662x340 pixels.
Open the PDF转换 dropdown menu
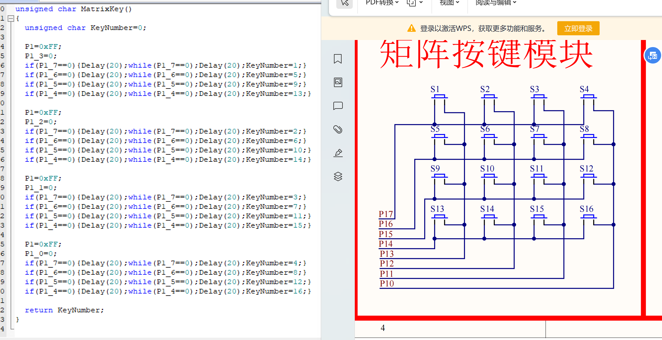[382, 3]
